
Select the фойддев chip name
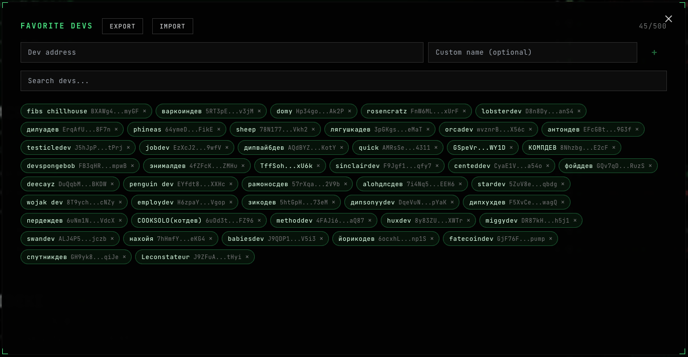tap(579, 166)
